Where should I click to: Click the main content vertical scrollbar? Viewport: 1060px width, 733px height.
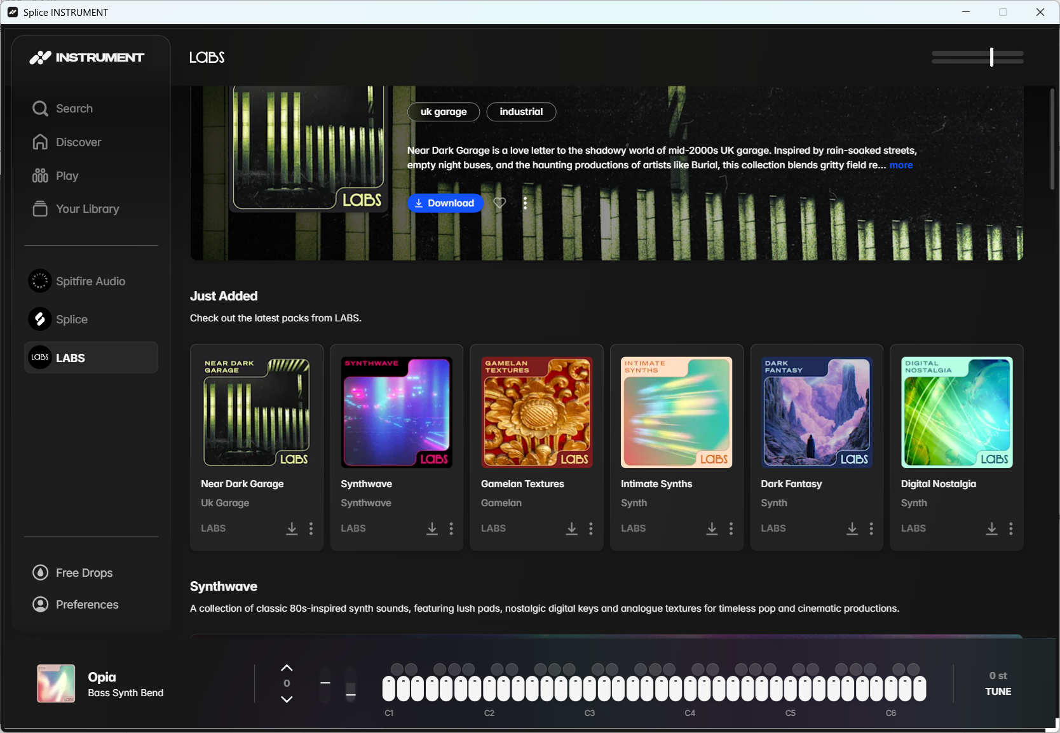tap(1052, 138)
